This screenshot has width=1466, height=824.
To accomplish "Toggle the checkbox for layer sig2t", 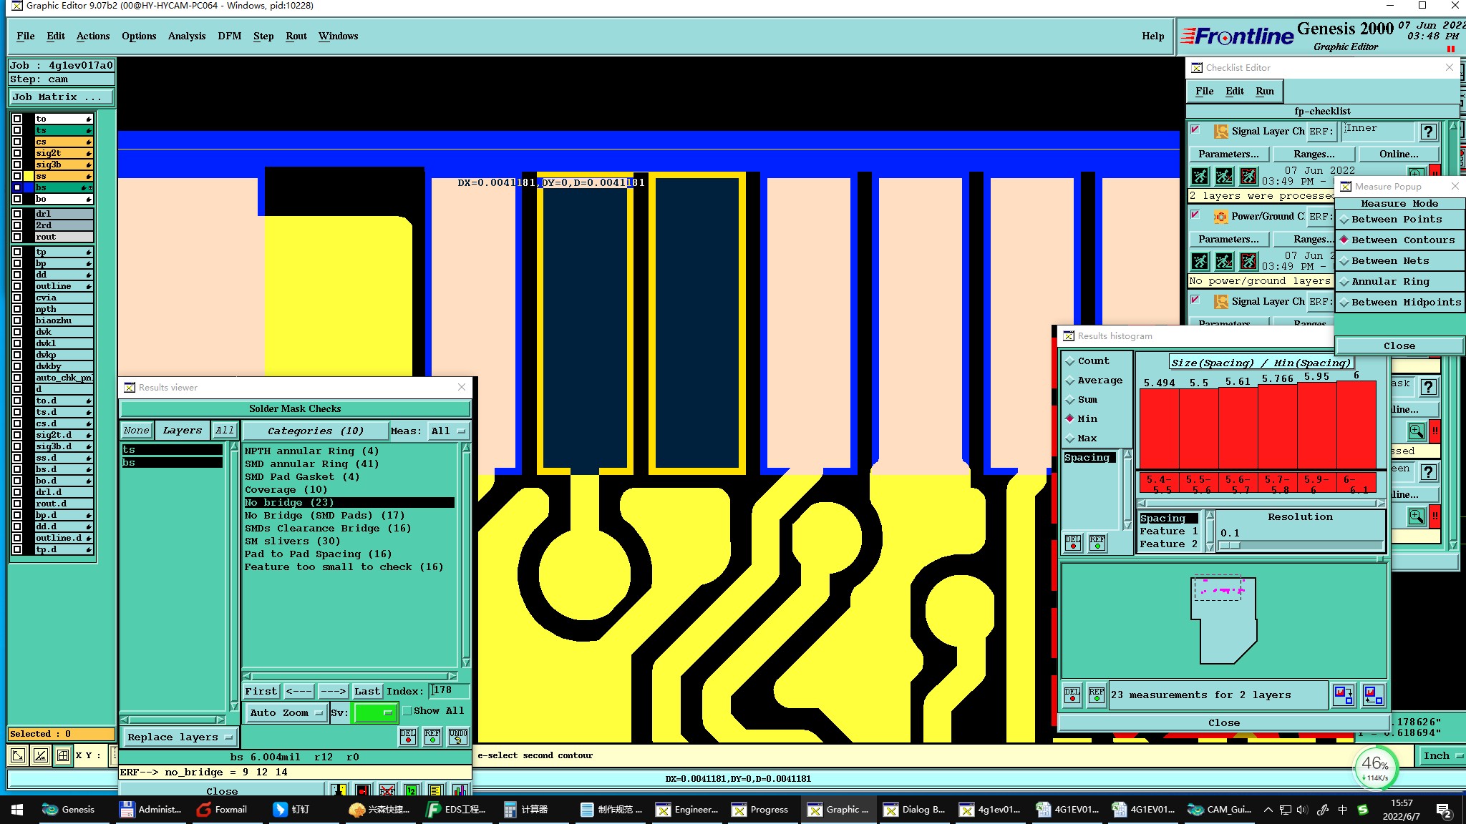I will click(17, 153).
